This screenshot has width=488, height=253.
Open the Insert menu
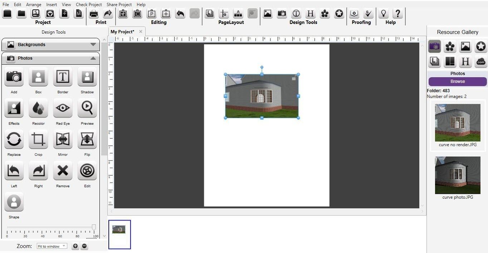pos(52,5)
